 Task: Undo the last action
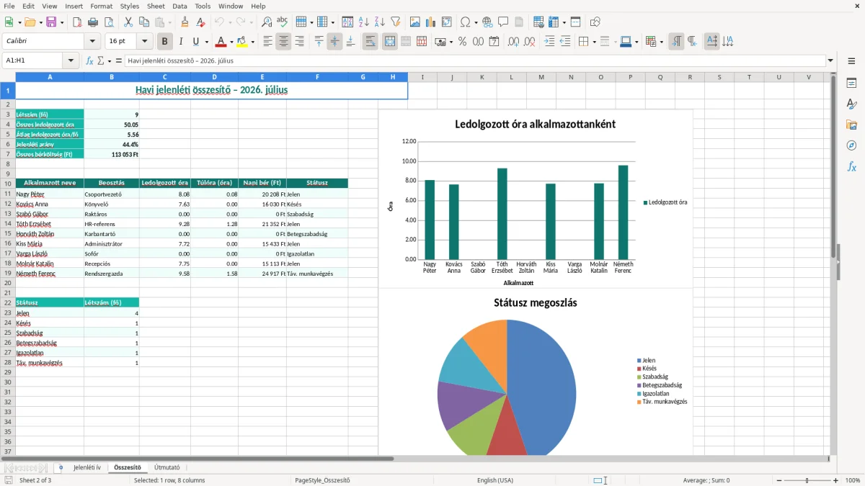pyautogui.click(x=219, y=22)
